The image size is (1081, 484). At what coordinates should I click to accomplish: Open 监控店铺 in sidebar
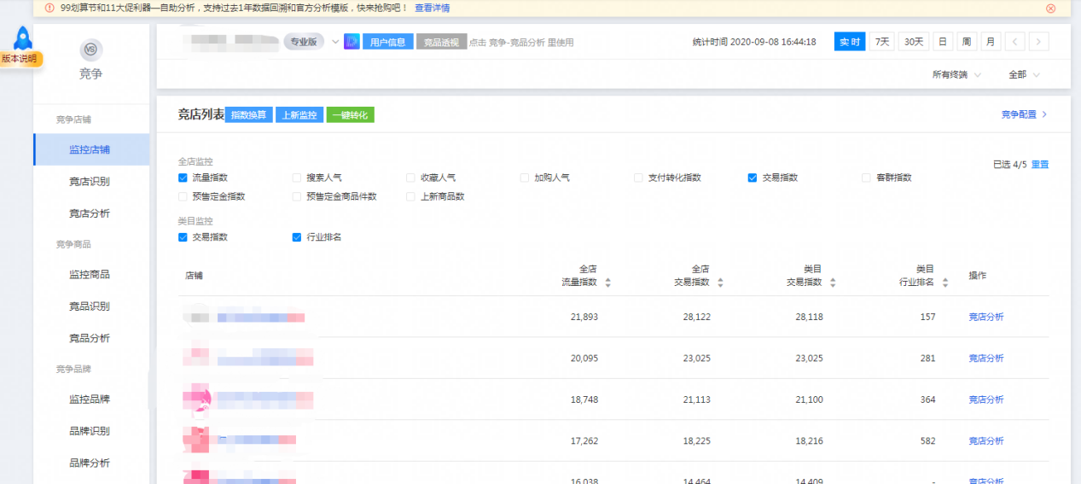(90, 149)
